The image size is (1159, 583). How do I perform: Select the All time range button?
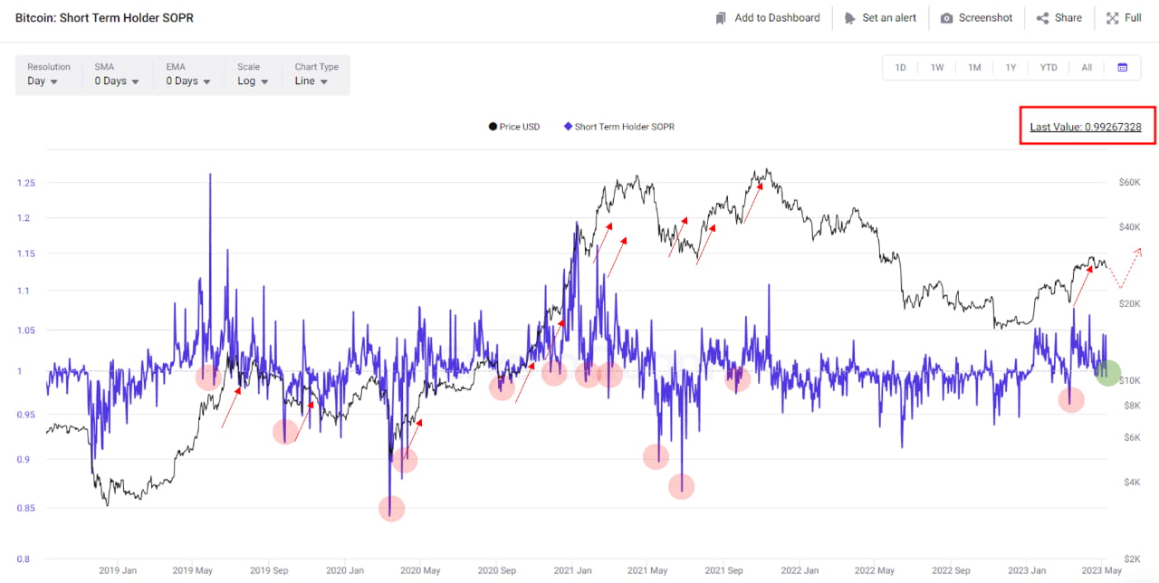tap(1086, 67)
